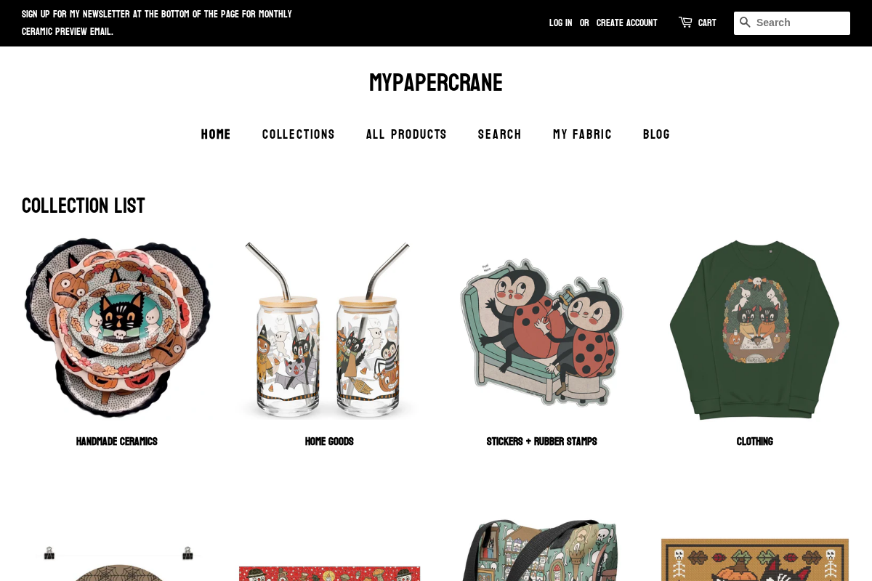Visit the Blog page
This screenshot has width=872, height=581.
pyautogui.click(x=656, y=134)
